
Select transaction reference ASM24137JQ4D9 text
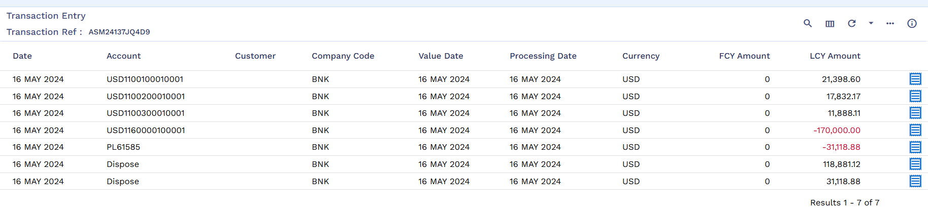119,32
